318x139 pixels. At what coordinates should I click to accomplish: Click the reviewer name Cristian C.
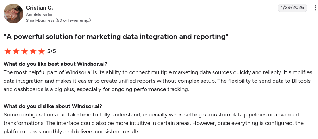coord(39,8)
